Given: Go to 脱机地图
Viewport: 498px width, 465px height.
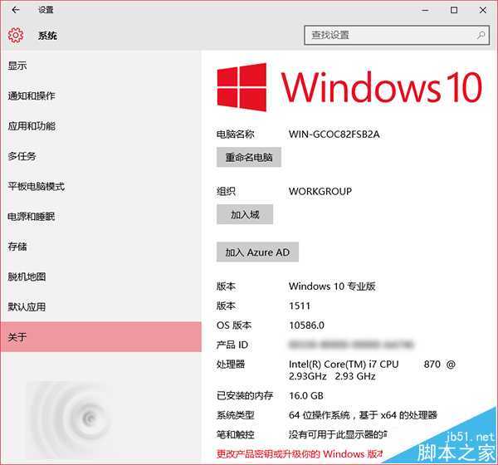Looking at the screenshot, I should pyautogui.click(x=100, y=277).
